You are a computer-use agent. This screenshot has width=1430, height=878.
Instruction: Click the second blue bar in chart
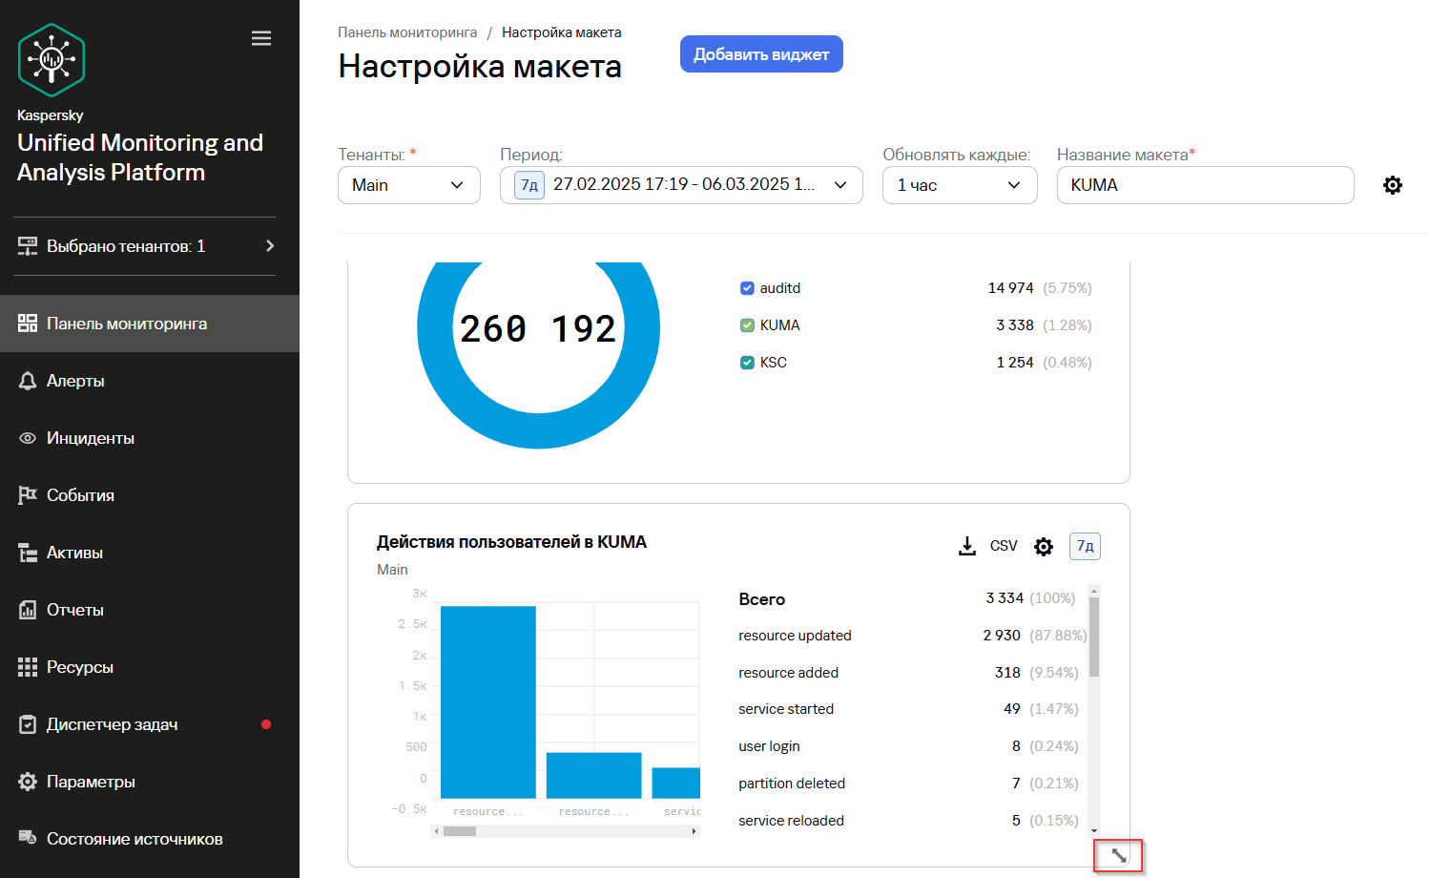(594, 775)
